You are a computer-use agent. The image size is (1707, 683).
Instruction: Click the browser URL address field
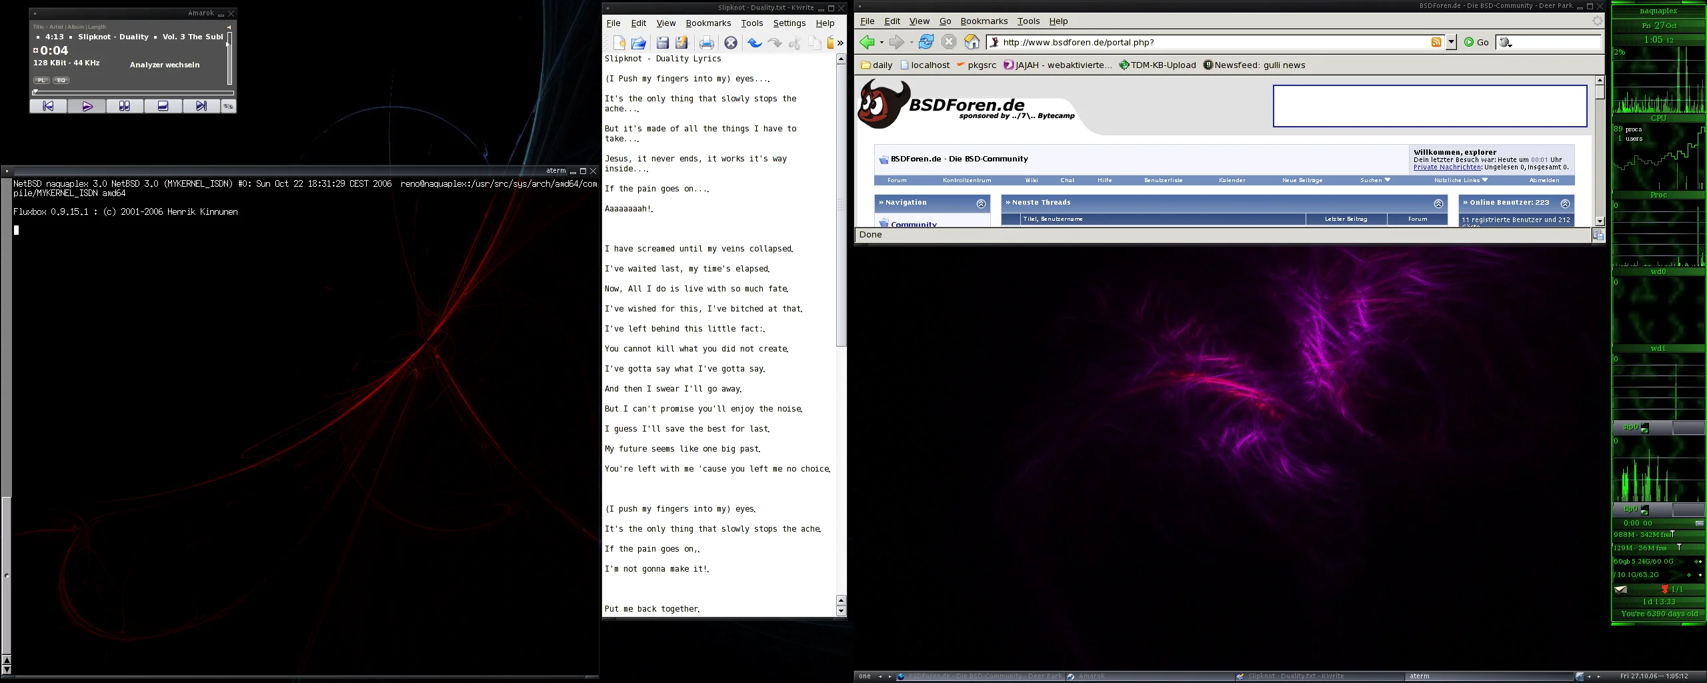1214,42
